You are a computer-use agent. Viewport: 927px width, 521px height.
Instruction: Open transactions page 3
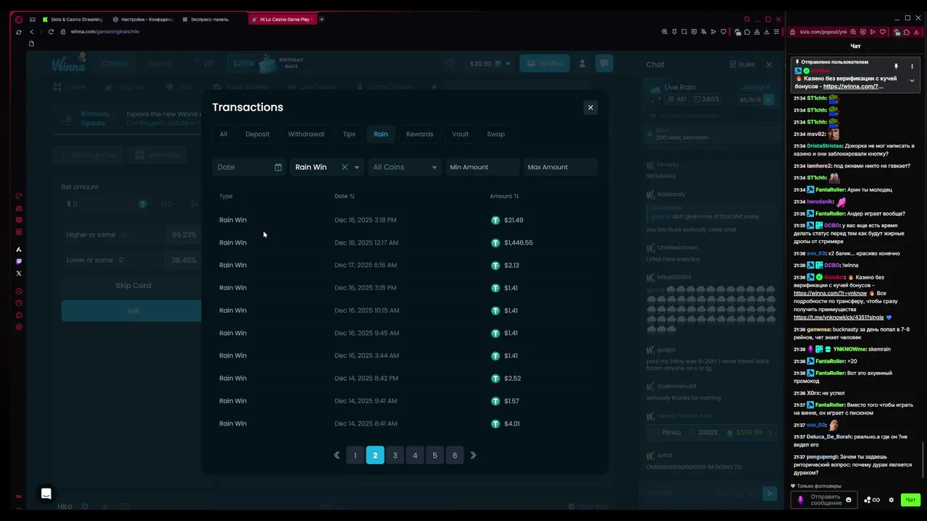tap(395, 455)
